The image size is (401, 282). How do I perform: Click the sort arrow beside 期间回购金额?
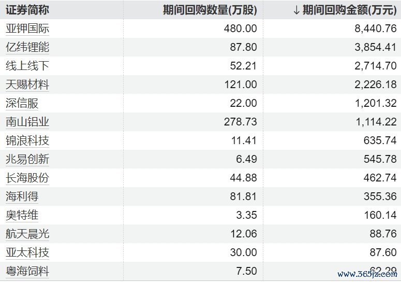pyautogui.click(x=296, y=10)
